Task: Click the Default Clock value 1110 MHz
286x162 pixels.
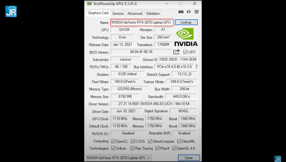Action: click(x=120, y=126)
